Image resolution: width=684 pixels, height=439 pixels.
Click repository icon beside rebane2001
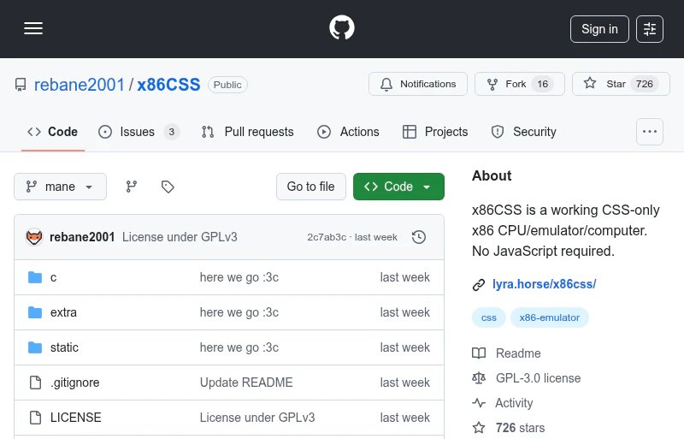(21, 85)
